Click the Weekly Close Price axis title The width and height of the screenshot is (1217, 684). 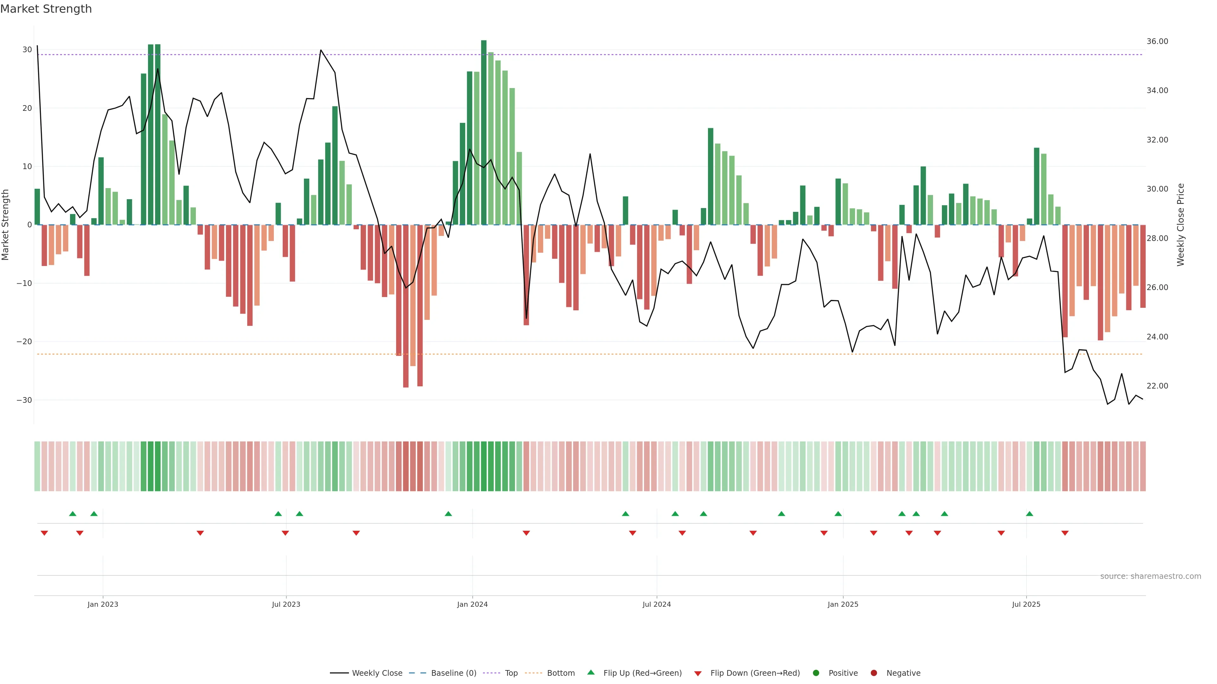tap(1181, 225)
